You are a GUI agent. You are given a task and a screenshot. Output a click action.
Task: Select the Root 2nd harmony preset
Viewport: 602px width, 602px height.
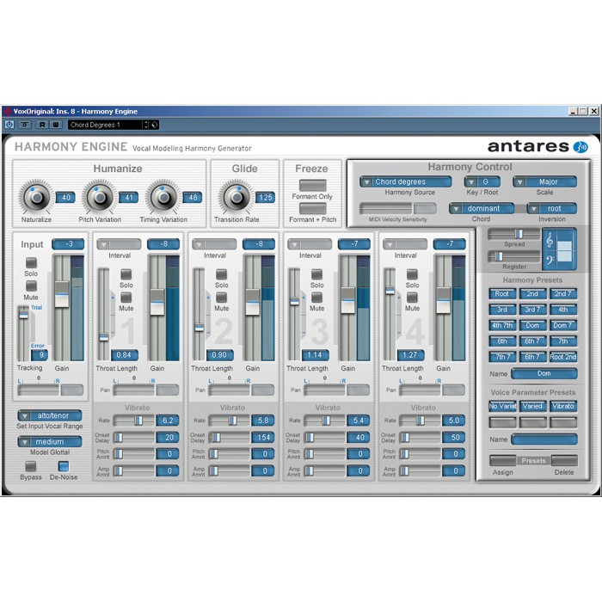click(x=563, y=357)
